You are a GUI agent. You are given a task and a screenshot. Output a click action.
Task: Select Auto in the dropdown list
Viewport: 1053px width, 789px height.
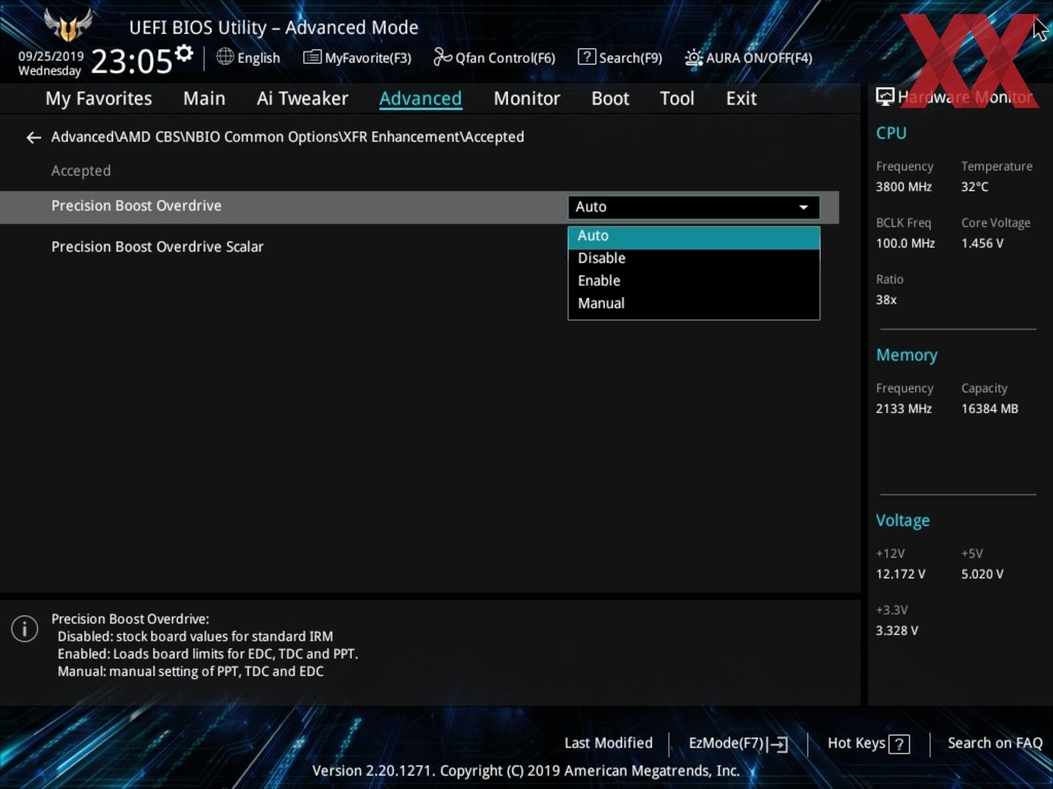694,236
